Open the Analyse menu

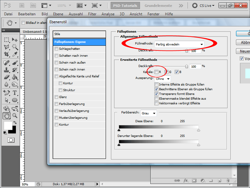108,14
